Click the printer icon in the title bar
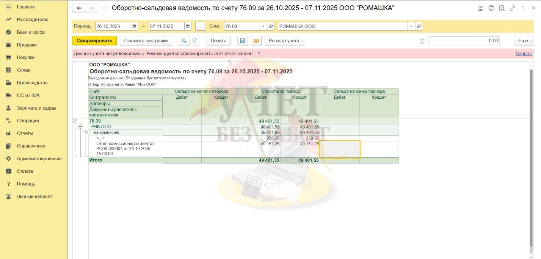541x259 pixels. pyautogui.click(x=491, y=8)
